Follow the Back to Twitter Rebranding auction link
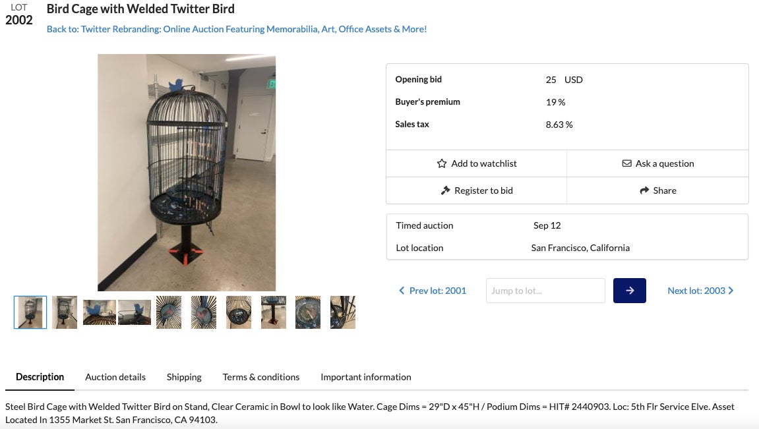This screenshot has height=429, width=759. (237, 29)
